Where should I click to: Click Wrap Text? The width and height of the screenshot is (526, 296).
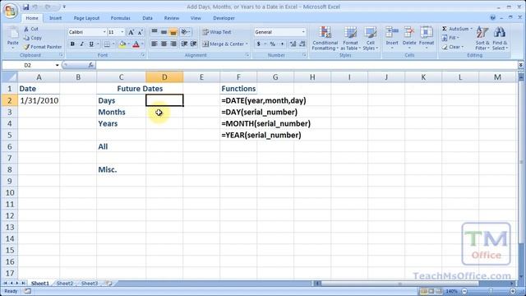point(217,32)
